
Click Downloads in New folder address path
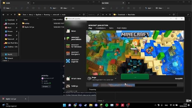tap(121, 15)
